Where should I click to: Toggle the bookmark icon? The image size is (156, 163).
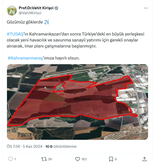coord(111,159)
